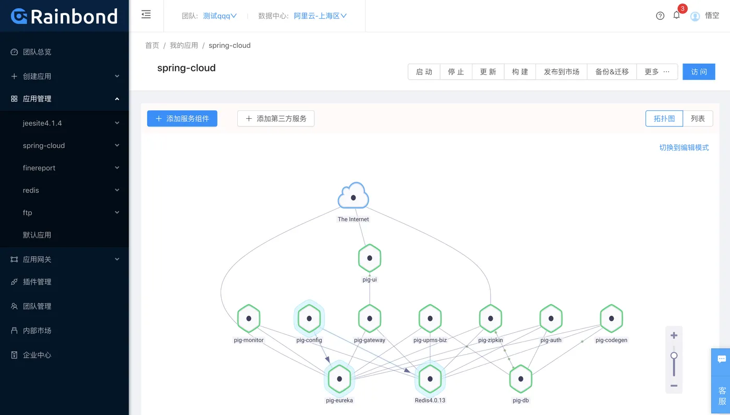Expand the jeesite4.1.4 submenu
The image size is (730, 415).
coord(64,123)
